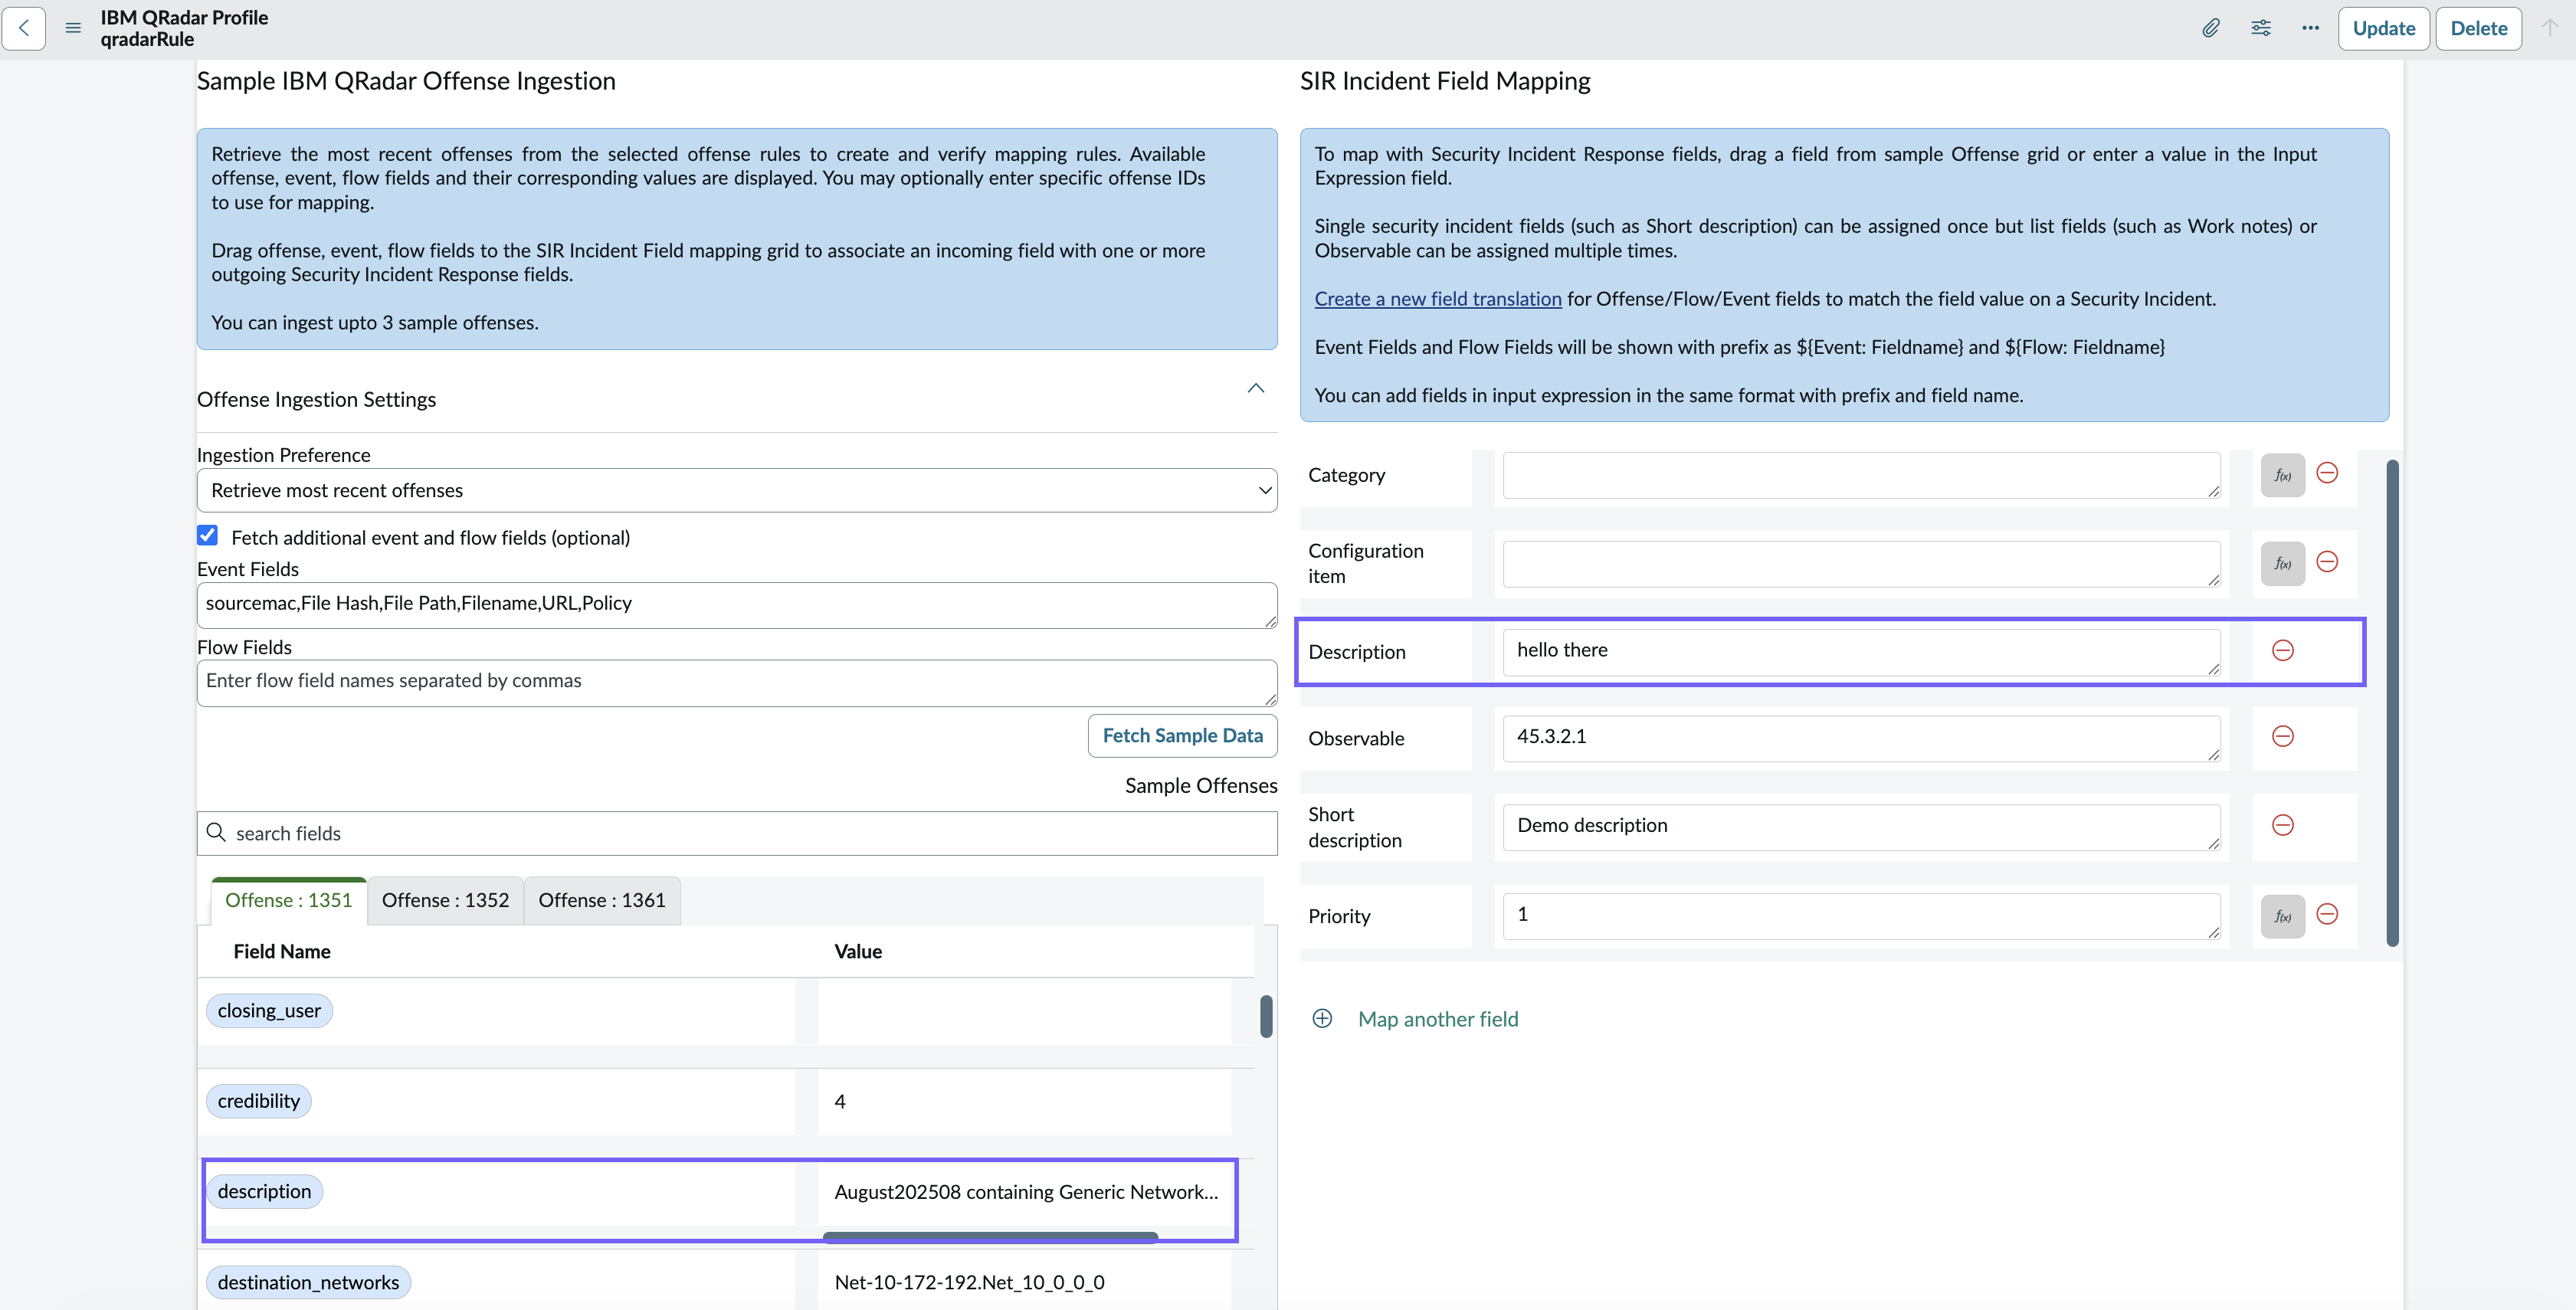The width and height of the screenshot is (2576, 1310).
Task: Remove the Description field mapping
Action: (2283, 651)
